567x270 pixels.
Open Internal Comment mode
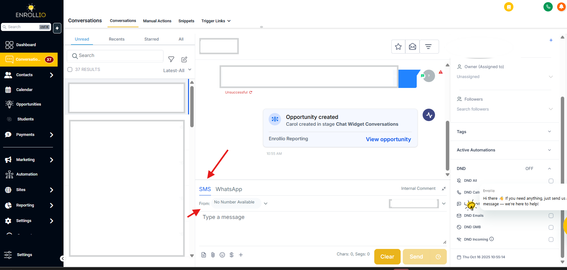418,188
